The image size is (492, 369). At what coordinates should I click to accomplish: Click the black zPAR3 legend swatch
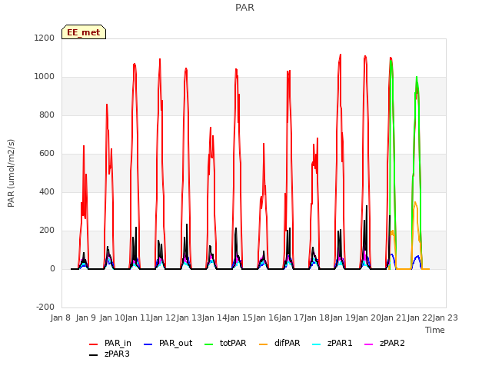point(94,355)
